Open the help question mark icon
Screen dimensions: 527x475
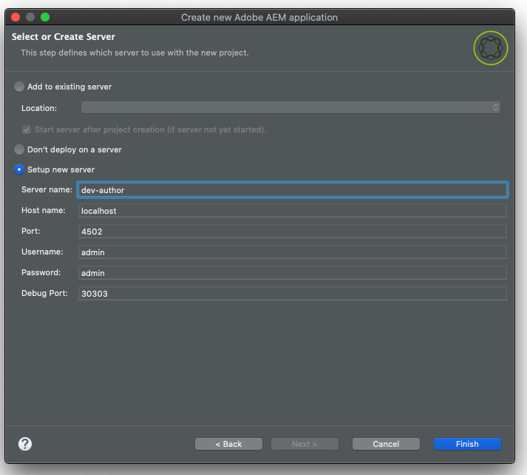point(25,444)
